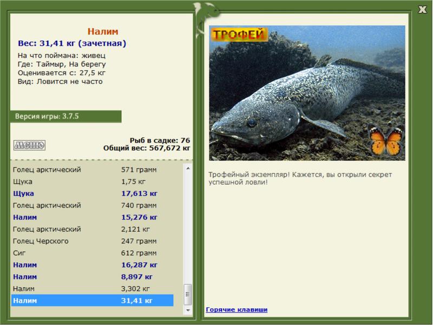
Task: Click the orange Налим title
Action: pyautogui.click(x=103, y=31)
